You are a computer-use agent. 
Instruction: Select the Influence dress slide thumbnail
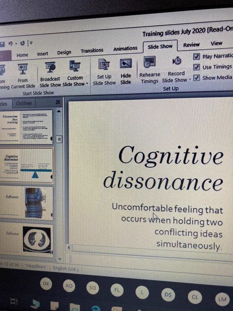(x=26, y=203)
